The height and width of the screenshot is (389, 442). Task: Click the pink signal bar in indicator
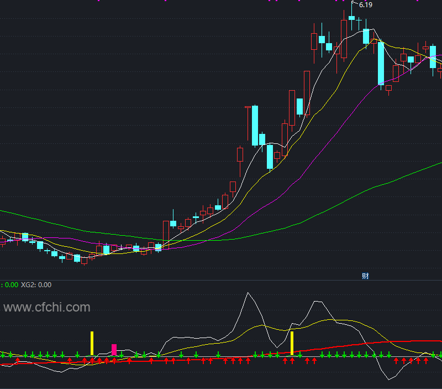tap(114, 350)
